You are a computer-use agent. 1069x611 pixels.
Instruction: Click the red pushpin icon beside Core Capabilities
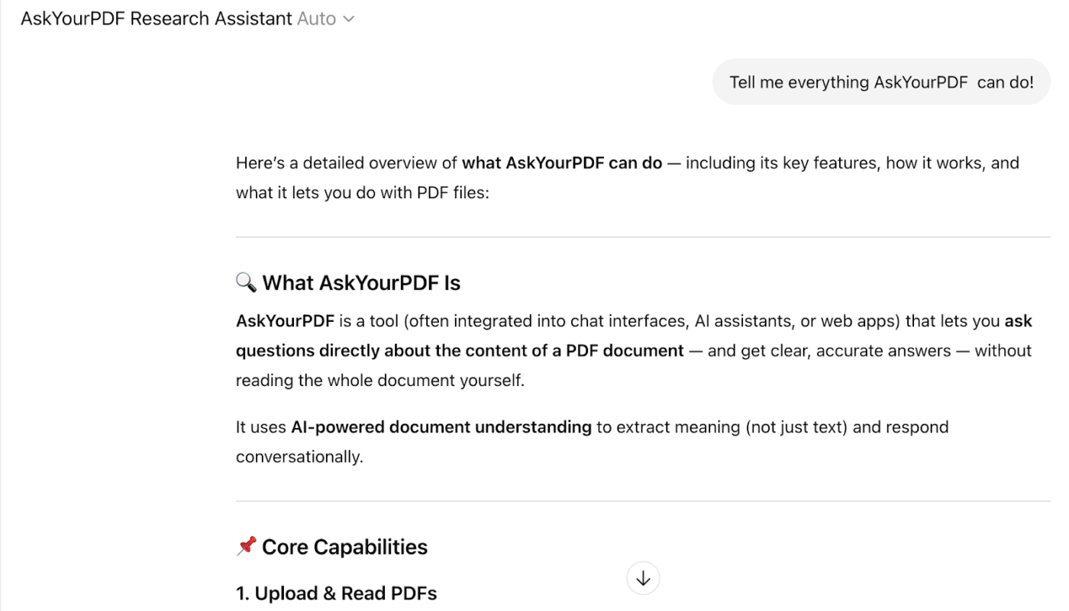[x=246, y=545]
